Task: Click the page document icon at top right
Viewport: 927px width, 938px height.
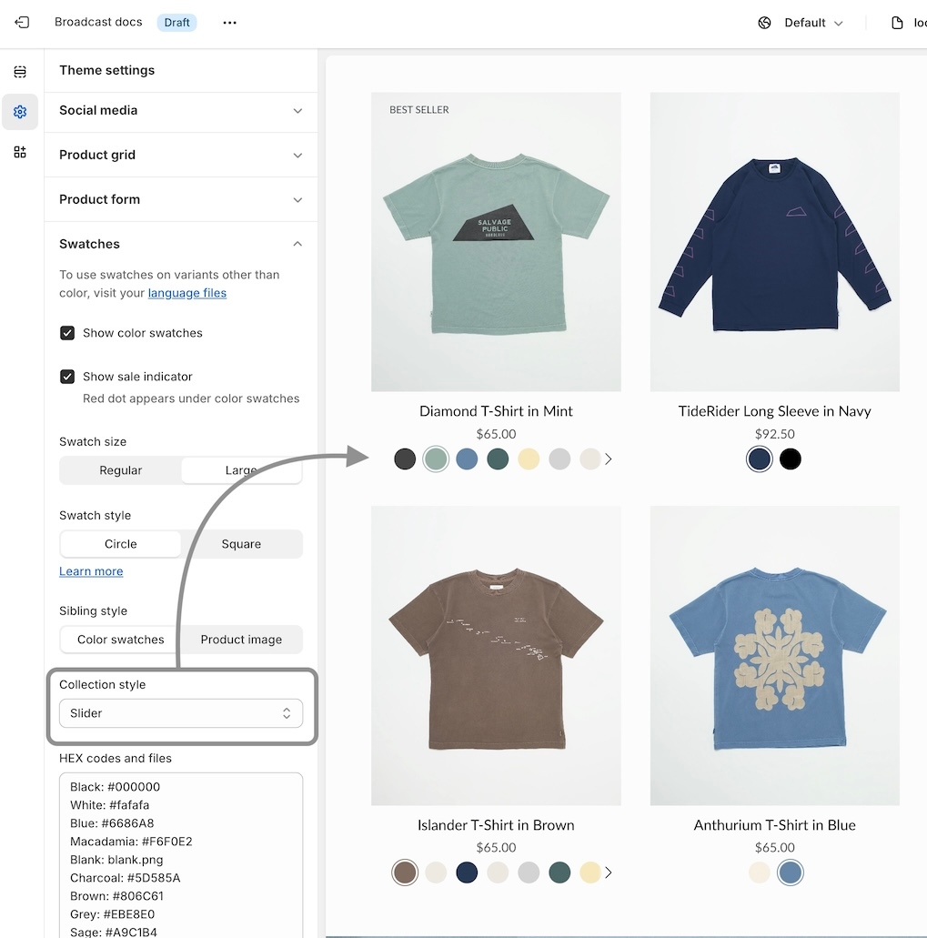Action: click(897, 23)
